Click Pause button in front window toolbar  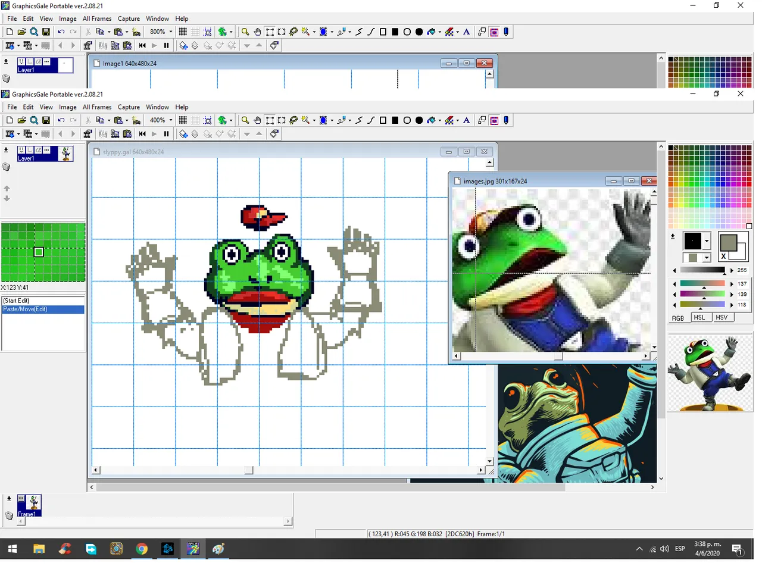coord(166,134)
